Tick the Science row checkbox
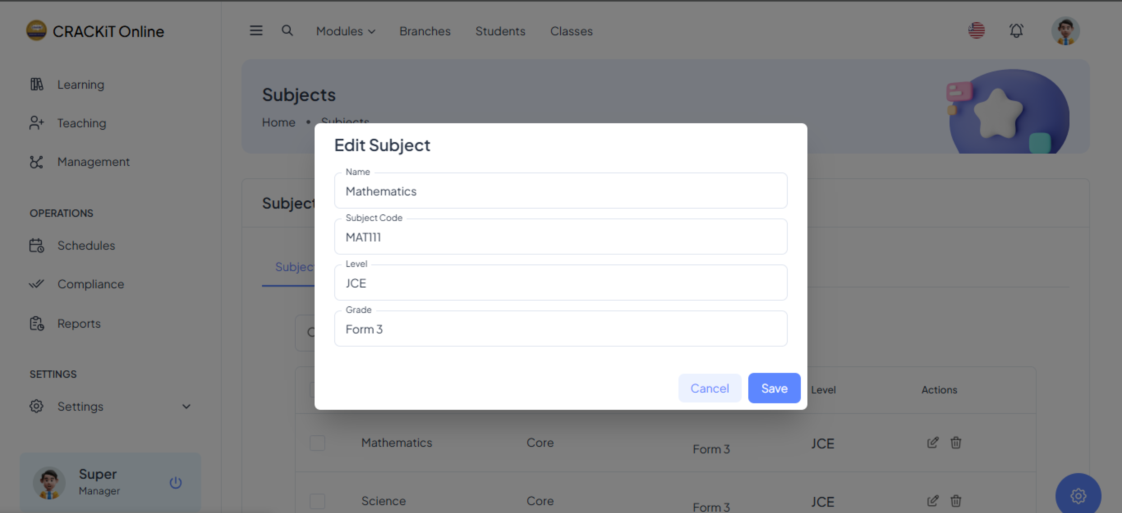The width and height of the screenshot is (1122, 513). point(317,501)
